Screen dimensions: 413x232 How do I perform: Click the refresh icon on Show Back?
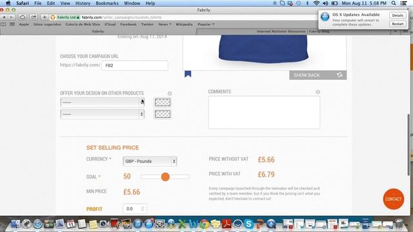click(339, 75)
